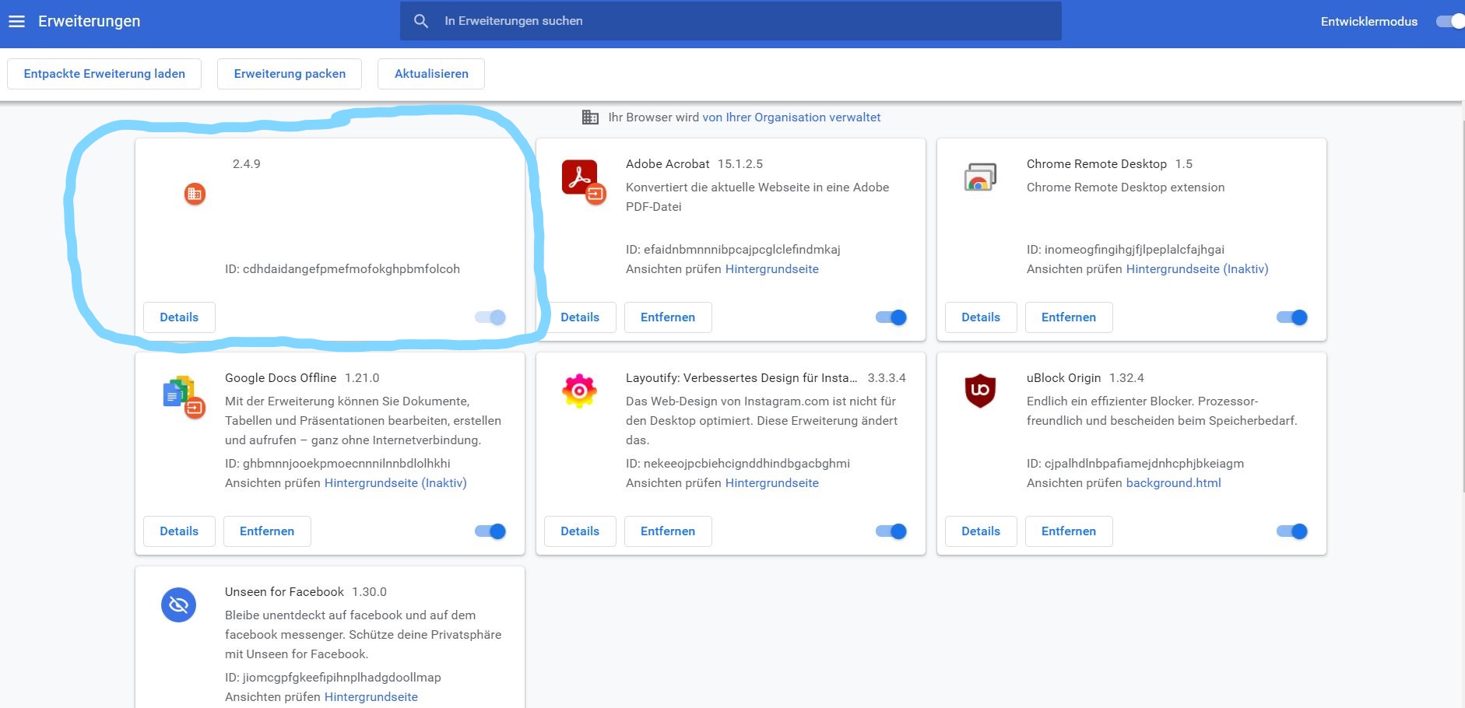Click the Google Docs Offline extension name

(281, 378)
